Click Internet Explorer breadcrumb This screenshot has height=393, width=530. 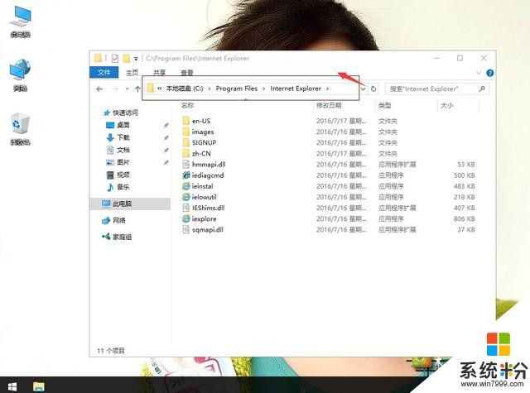[296, 89]
